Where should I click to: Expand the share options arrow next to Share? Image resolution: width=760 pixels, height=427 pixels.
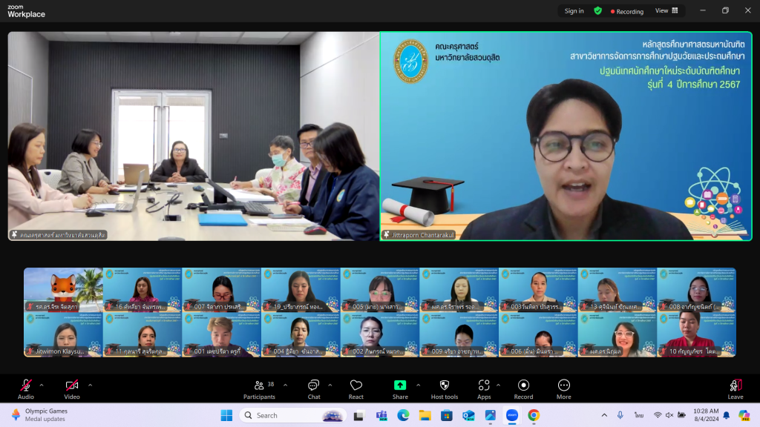(418, 385)
